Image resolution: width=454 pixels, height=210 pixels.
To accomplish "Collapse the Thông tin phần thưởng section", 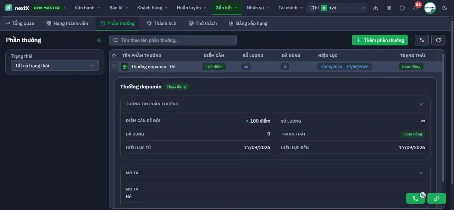I will 421,104.
